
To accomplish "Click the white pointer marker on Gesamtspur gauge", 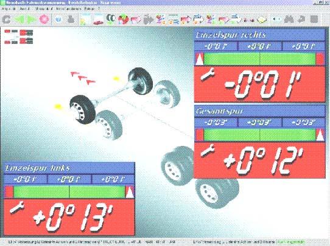I will 320,135.
